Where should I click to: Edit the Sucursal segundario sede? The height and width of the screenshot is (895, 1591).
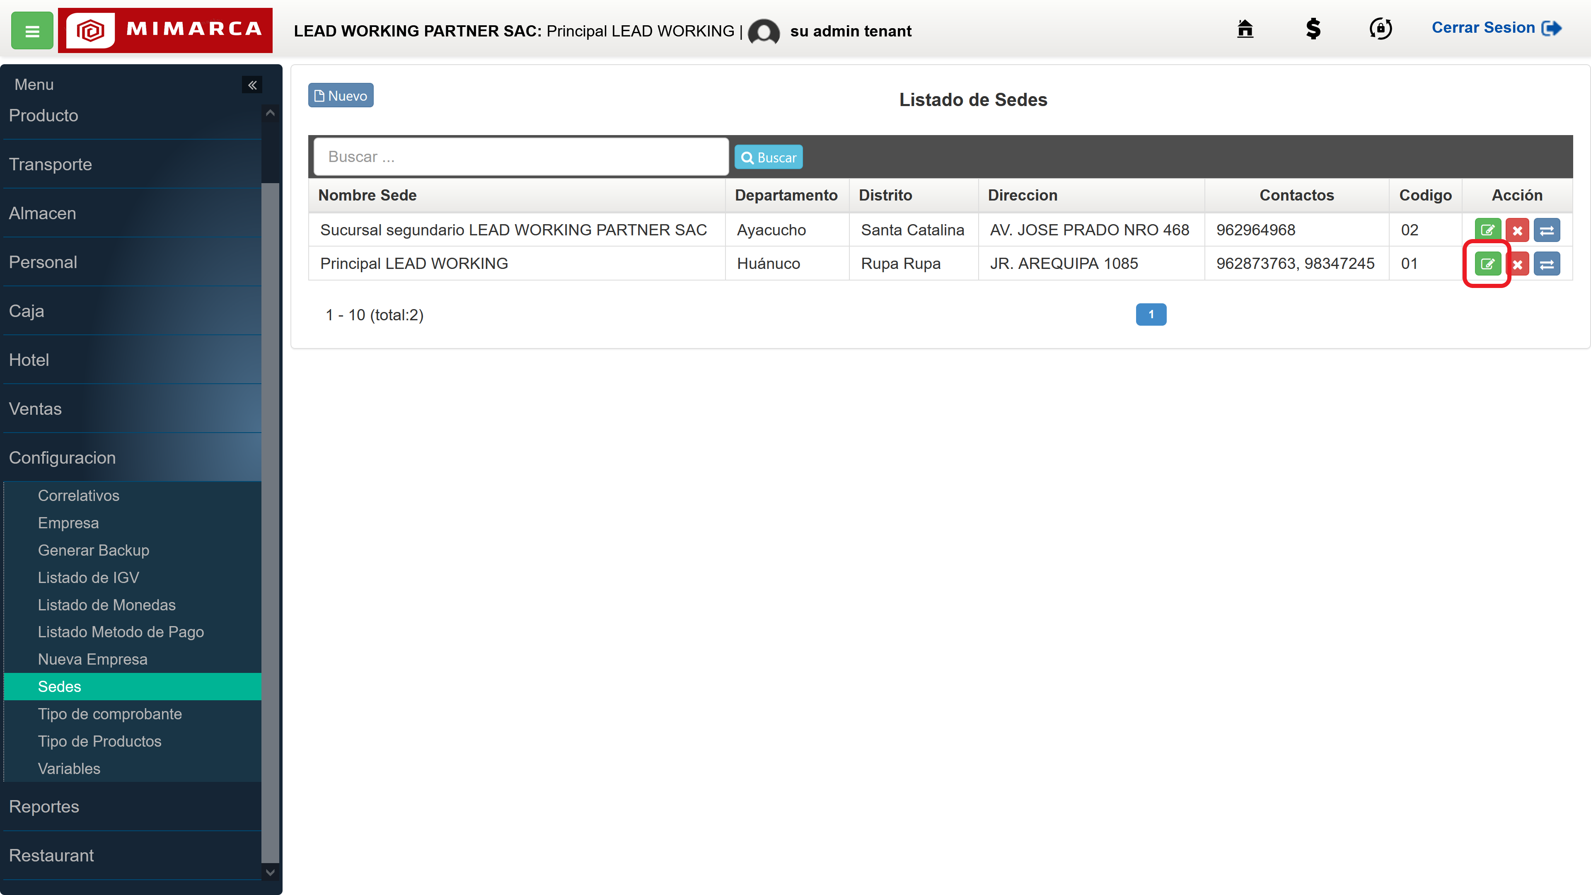(x=1487, y=230)
